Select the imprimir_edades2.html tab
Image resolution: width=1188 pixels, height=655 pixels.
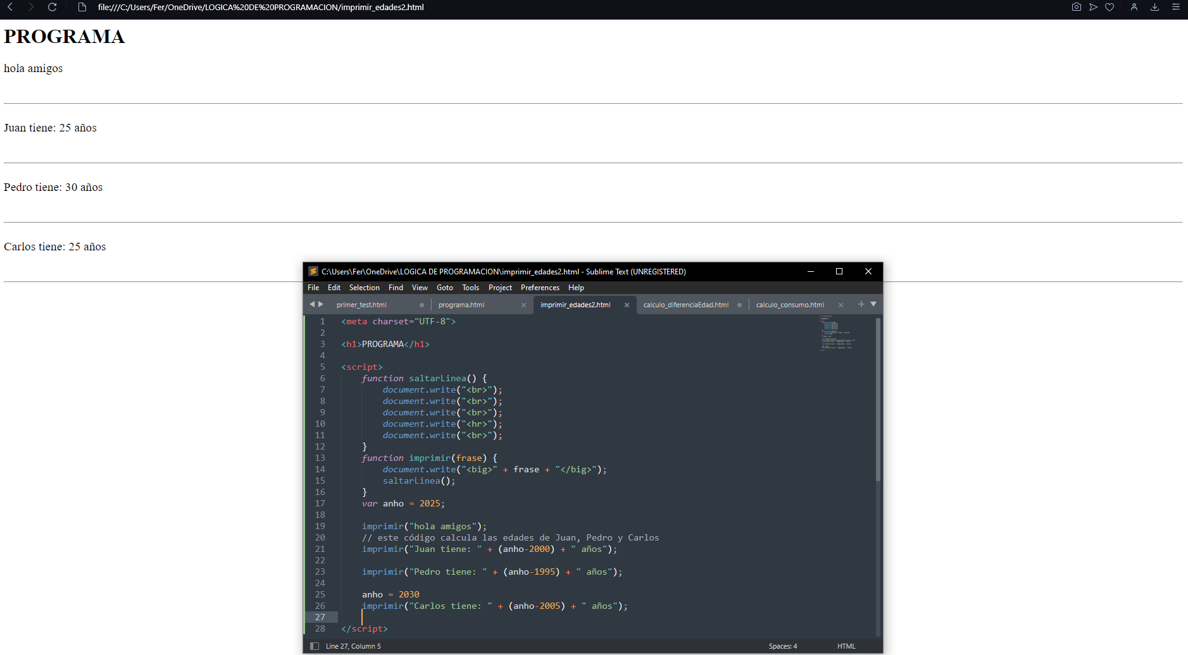tap(575, 305)
